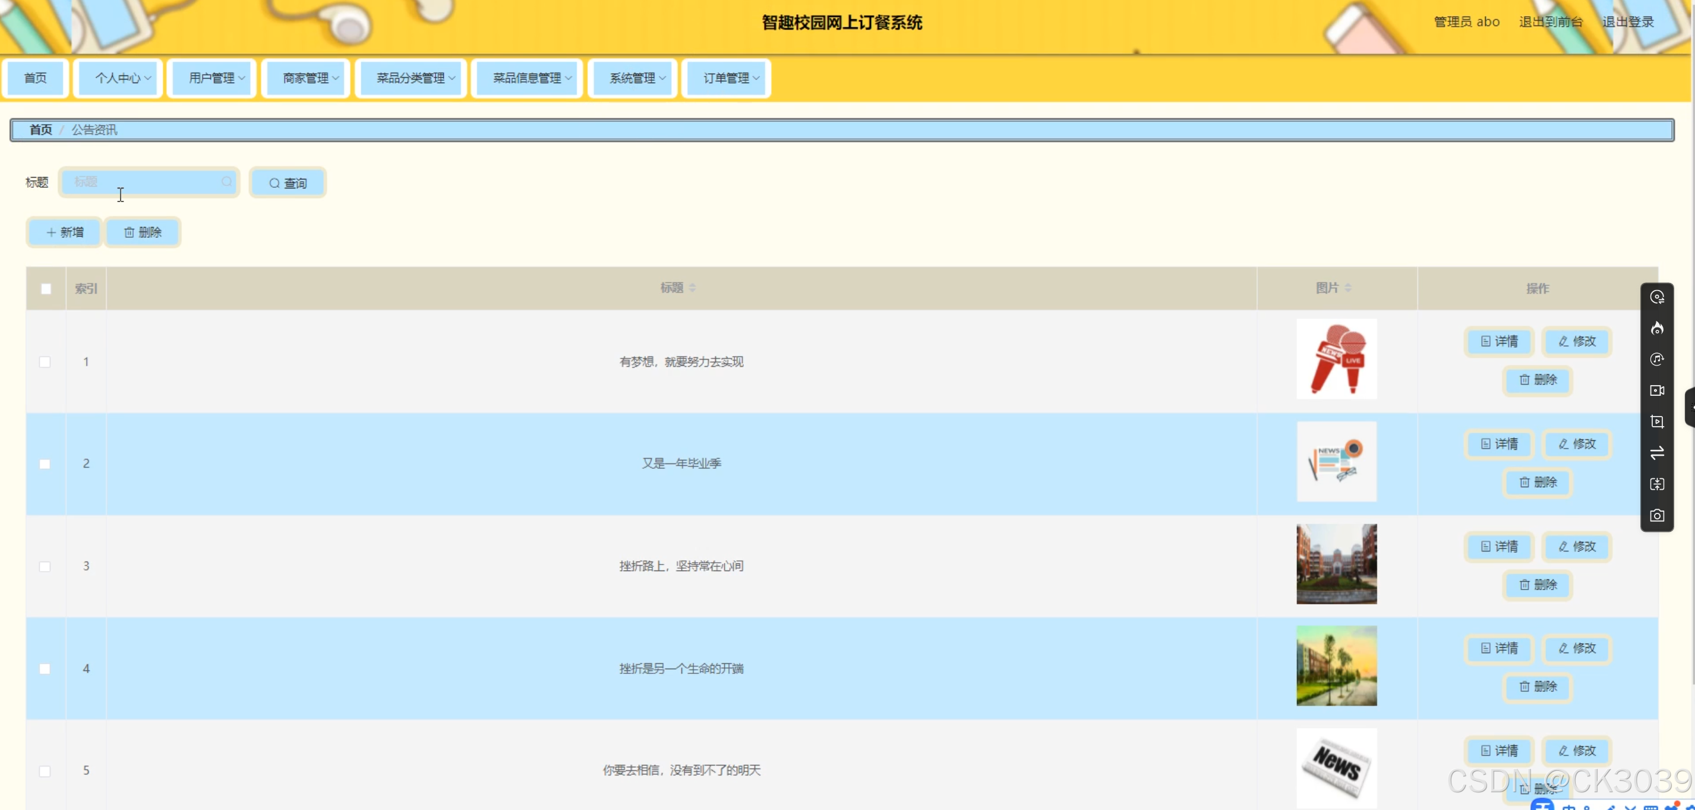This screenshot has height=810, width=1695.
Task: Click the music note convert icon
Action: [x=1657, y=360]
